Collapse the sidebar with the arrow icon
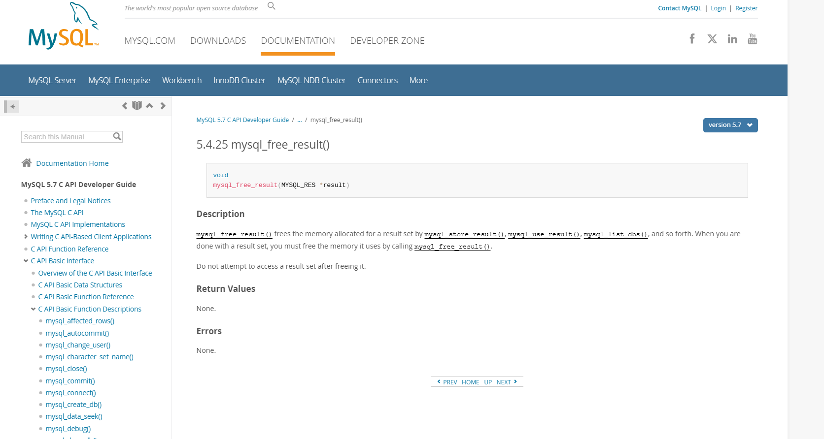 click(x=12, y=106)
